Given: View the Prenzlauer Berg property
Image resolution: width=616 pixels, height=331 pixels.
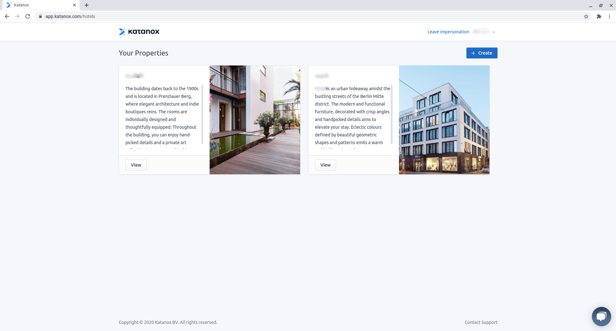Looking at the screenshot, I should (136, 165).
